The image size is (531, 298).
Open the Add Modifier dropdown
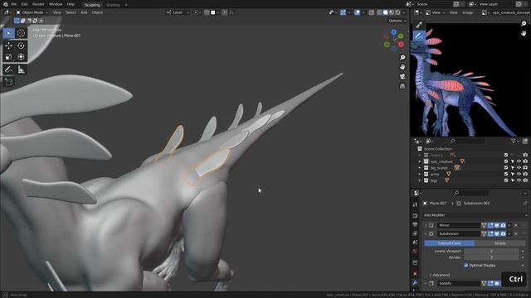pyautogui.click(x=475, y=215)
